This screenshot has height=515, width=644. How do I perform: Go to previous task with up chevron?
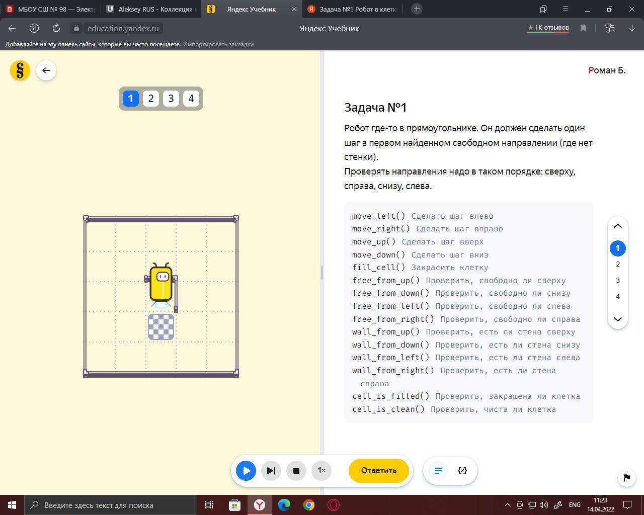point(617,226)
